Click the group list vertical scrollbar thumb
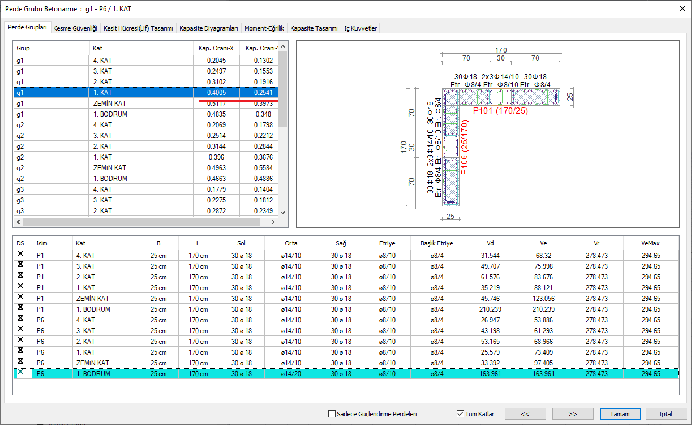The height and width of the screenshot is (431, 695). point(283,88)
